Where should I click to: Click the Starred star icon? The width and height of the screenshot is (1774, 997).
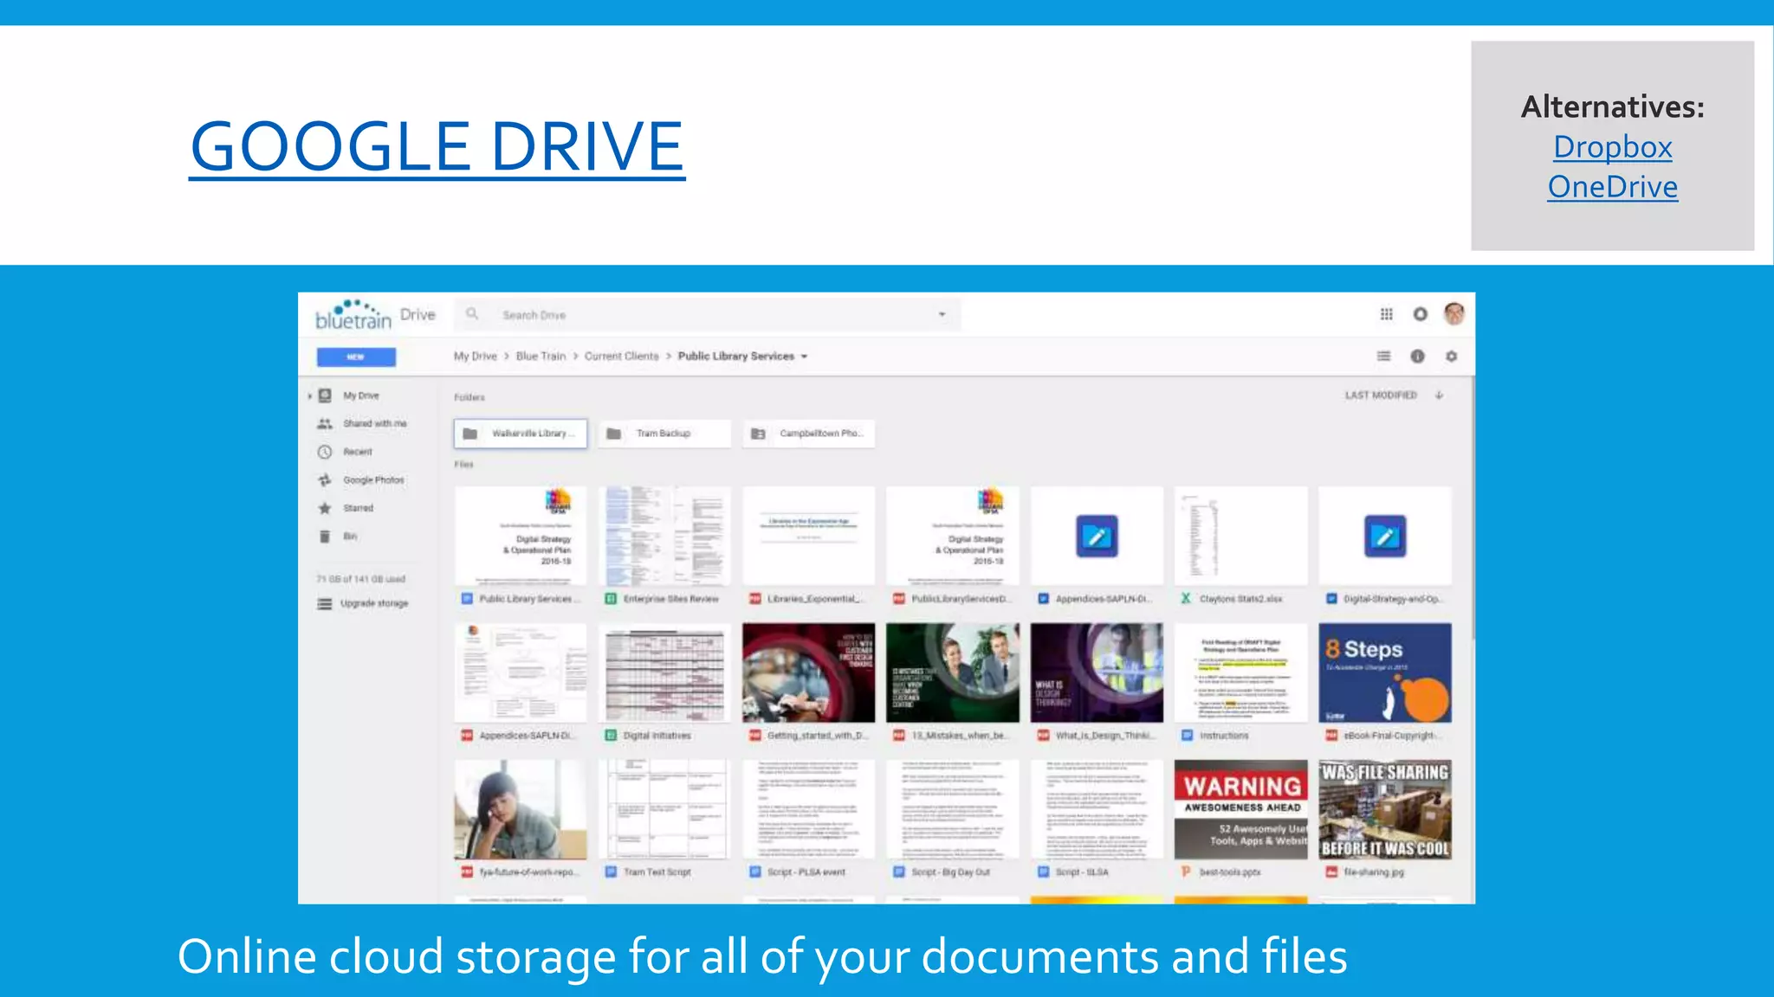[325, 508]
